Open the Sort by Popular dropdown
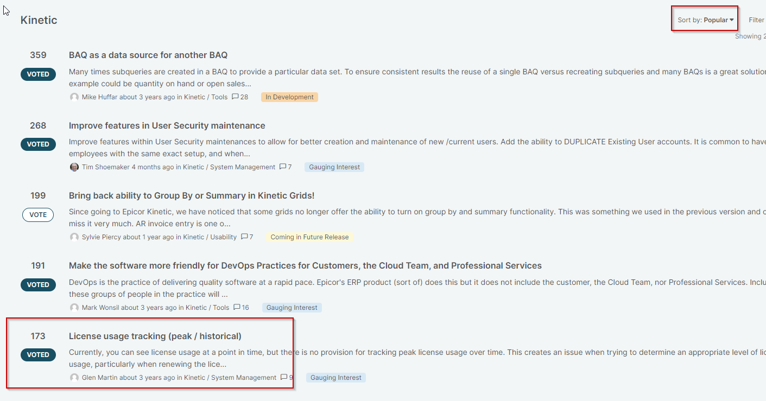 pyautogui.click(x=705, y=20)
